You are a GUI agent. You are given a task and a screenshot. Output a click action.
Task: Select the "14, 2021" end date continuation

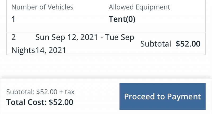pyautogui.click(x=51, y=50)
